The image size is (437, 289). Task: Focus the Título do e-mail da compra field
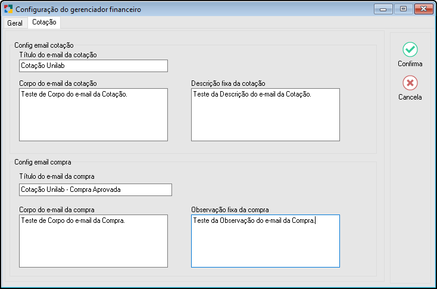coord(96,189)
